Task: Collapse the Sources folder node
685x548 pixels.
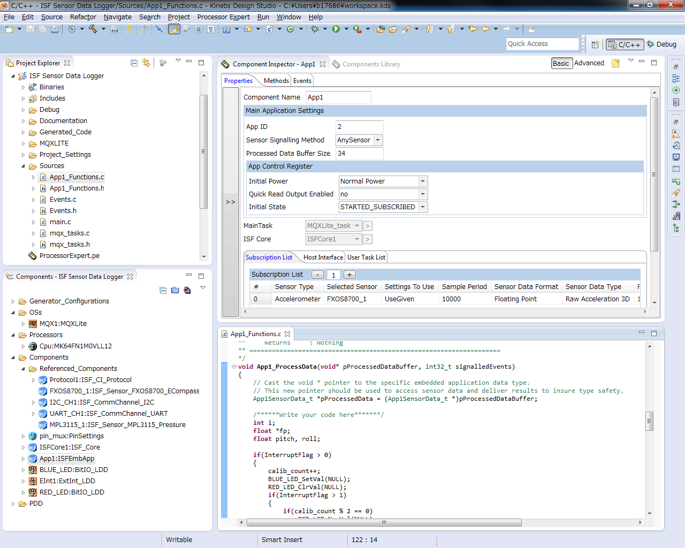Action: tap(23, 166)
